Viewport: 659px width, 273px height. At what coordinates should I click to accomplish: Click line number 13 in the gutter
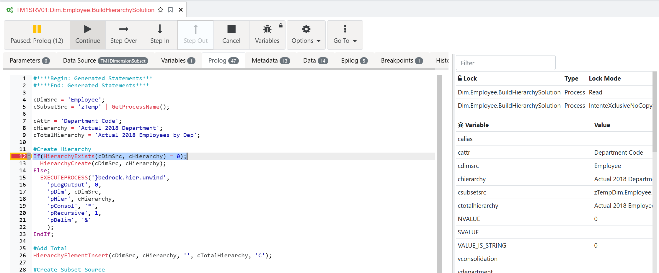22,163
